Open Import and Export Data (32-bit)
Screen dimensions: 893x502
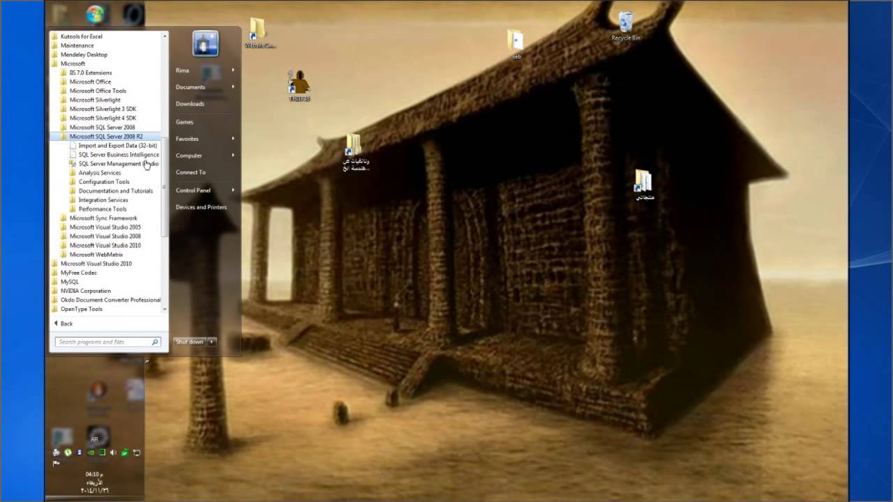click(113, 146)
